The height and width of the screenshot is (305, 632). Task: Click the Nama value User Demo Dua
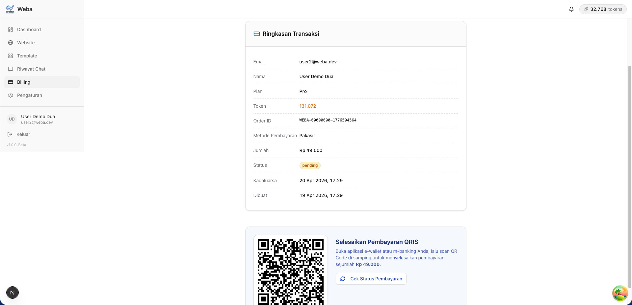point(316,76)
